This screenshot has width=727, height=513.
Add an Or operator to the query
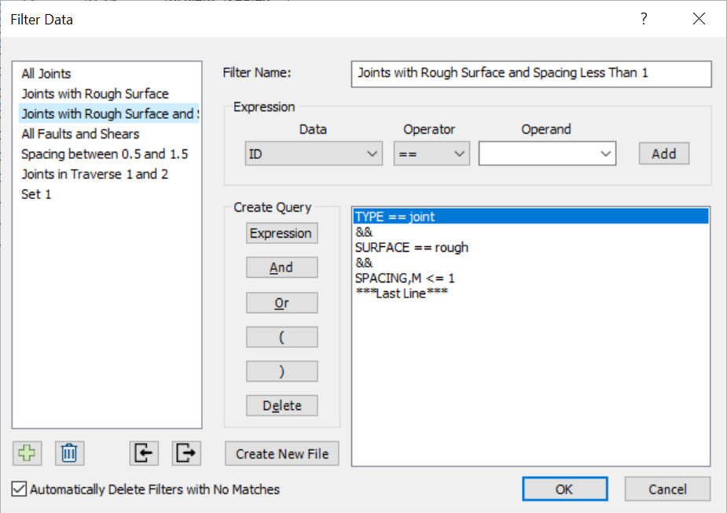[281, 302]
